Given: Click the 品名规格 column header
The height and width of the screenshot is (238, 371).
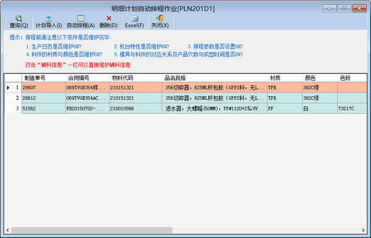Looking at the screenshot, I should coord(215,78).
